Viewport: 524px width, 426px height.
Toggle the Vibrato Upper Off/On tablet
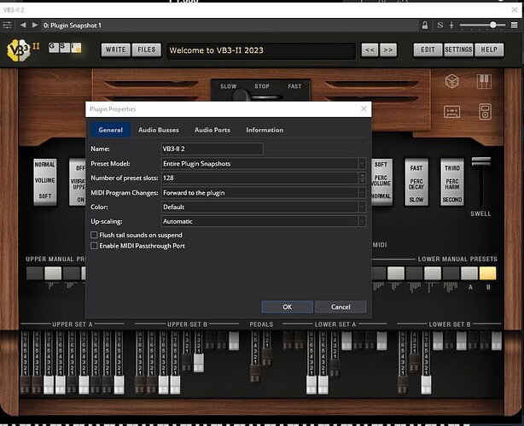pos(78,182)
